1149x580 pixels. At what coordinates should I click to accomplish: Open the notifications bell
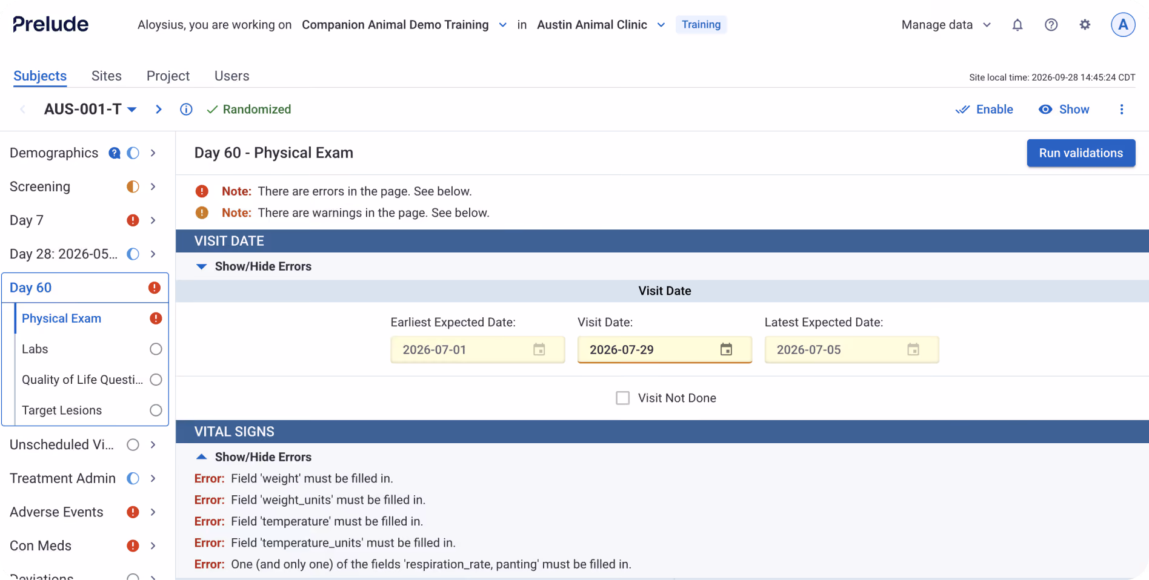[x=1017, y=25]
